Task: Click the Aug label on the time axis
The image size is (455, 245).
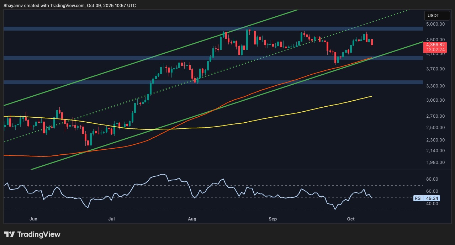Action: pyautogui.click(x=192, y=219)
